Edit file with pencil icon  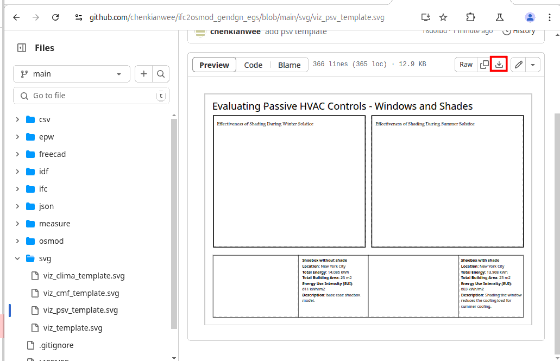pos(519,65)
